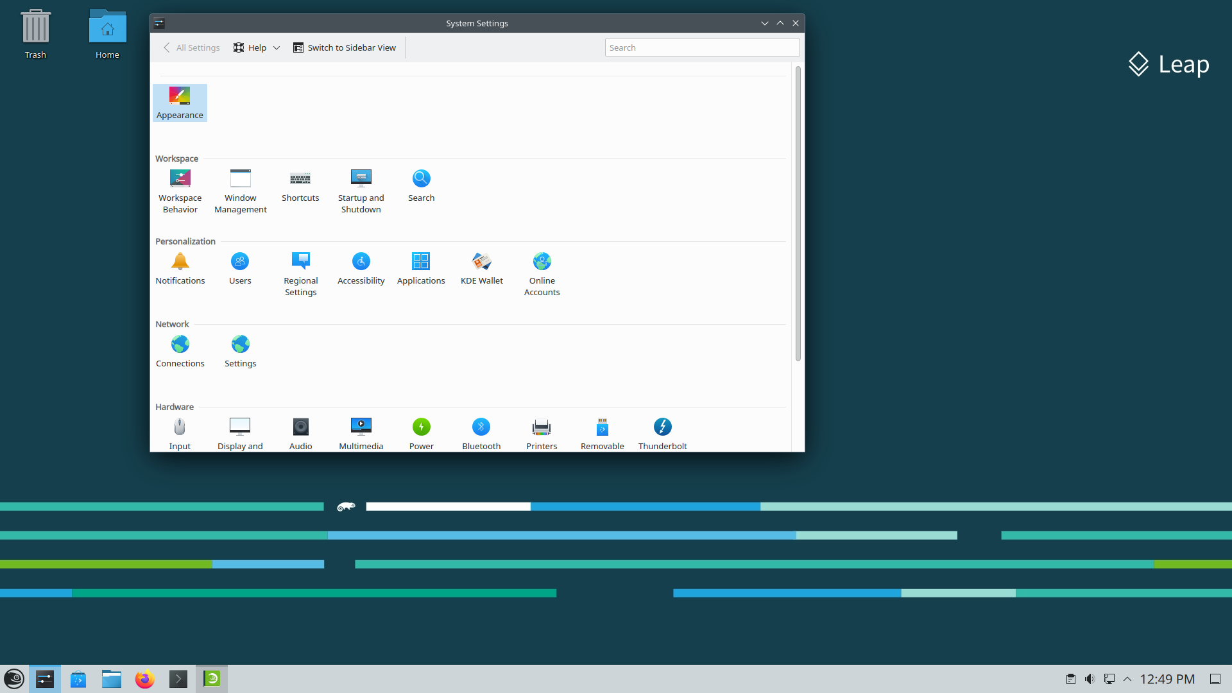Open the network Settings module
1232x693 pixels.
tap(241, 352)
